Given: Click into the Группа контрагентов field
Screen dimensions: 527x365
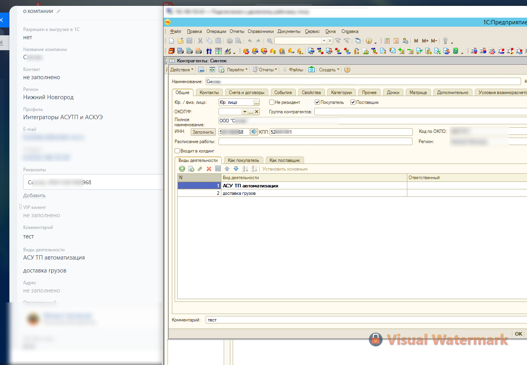Looking at the screenshot, I should [421, 112].
